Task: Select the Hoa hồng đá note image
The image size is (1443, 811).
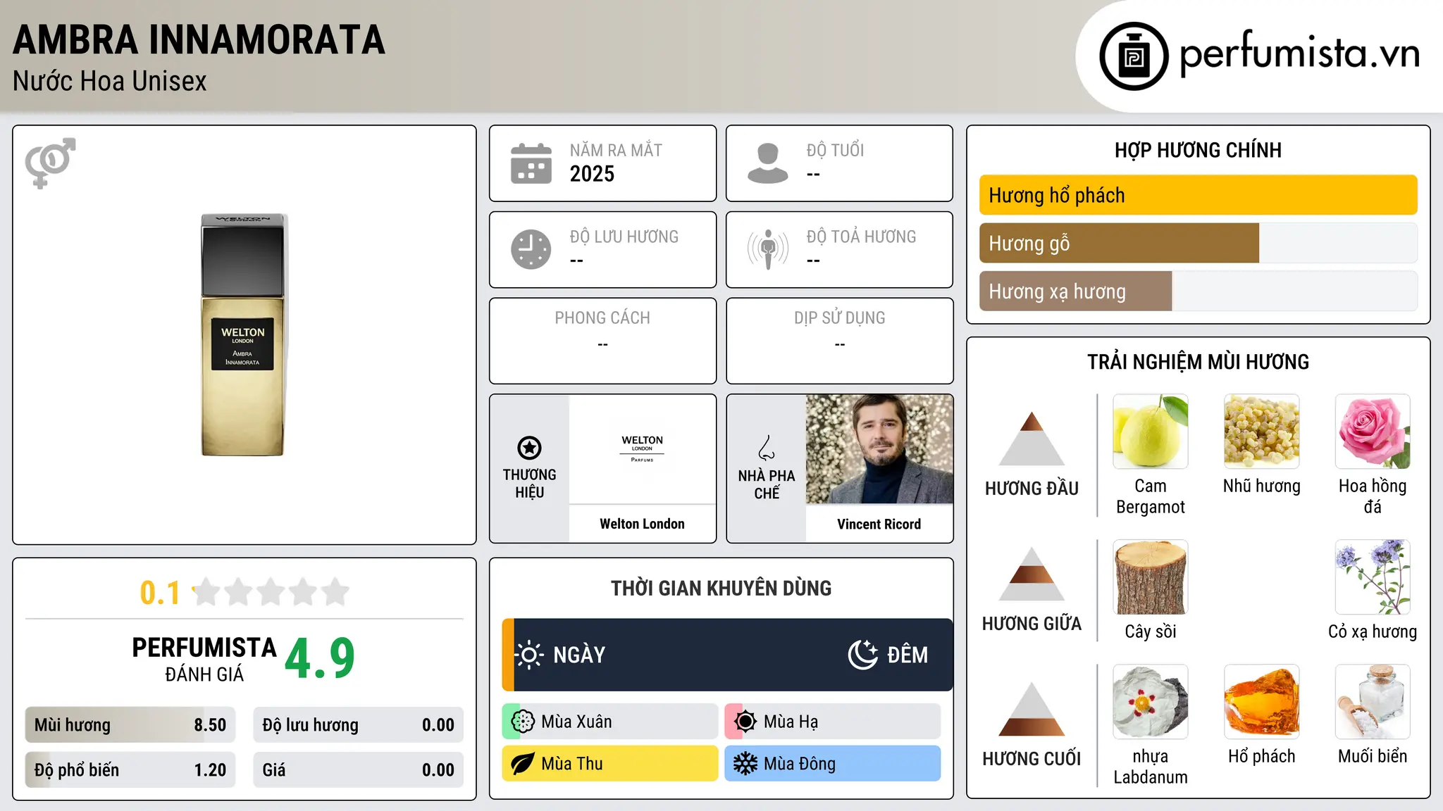Action: tap(1373, 432)
